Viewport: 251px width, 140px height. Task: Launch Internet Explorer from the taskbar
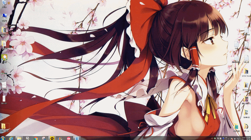(11, 138)
